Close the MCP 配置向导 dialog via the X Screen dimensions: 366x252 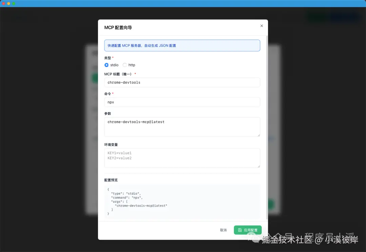[262, 26]
